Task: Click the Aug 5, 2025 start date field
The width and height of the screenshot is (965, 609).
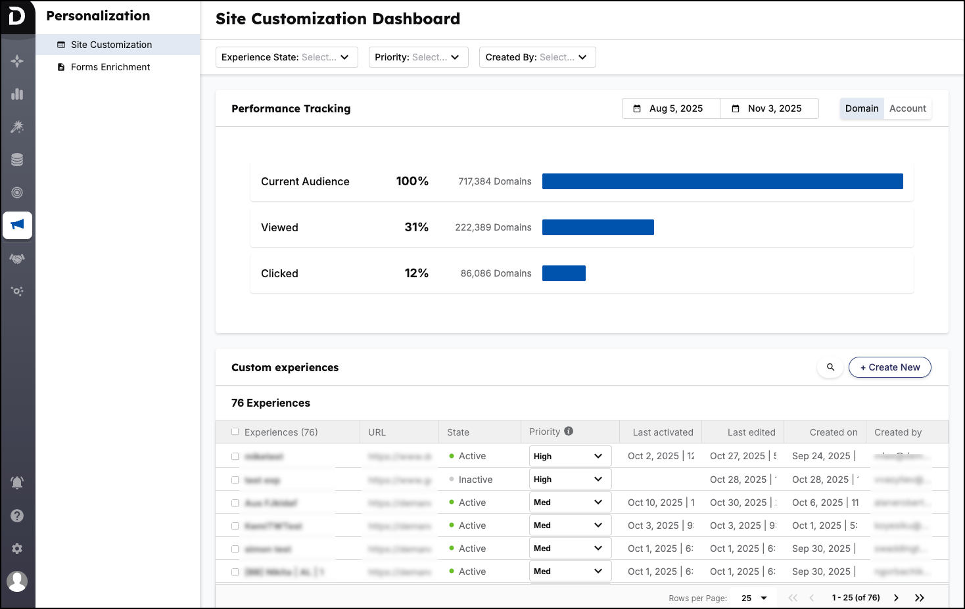Action: pyautogui.click(x=671, y=108)
